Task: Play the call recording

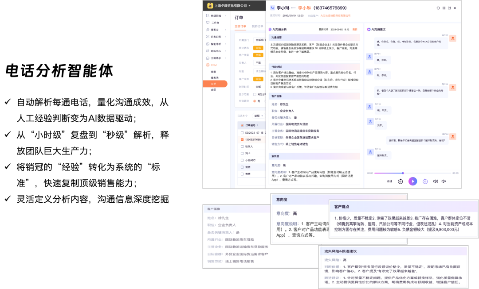Action: [x=413, y=181]
